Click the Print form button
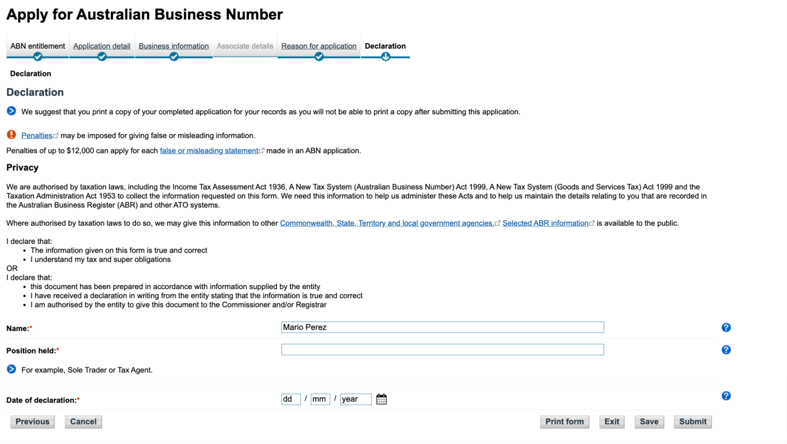Viewport: 787px width, 444px height. (x=564, y=422)
